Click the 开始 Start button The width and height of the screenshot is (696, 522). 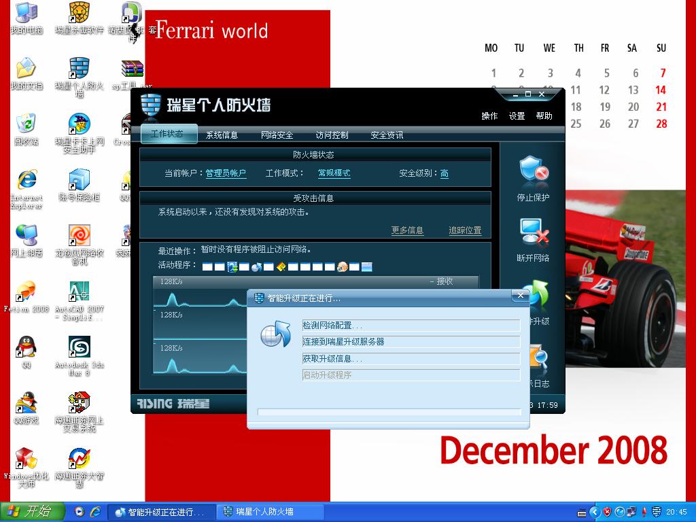click(x=33, y=512)
